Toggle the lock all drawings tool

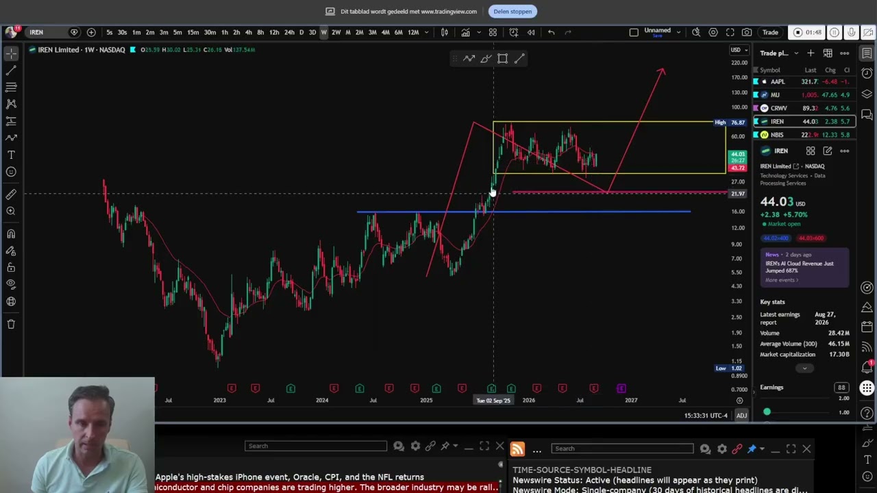pyautogui.click(x=11, y=267)
